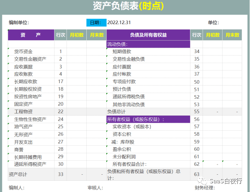
Task: Select the 工程物资 cell
Action: coord(31,111)
